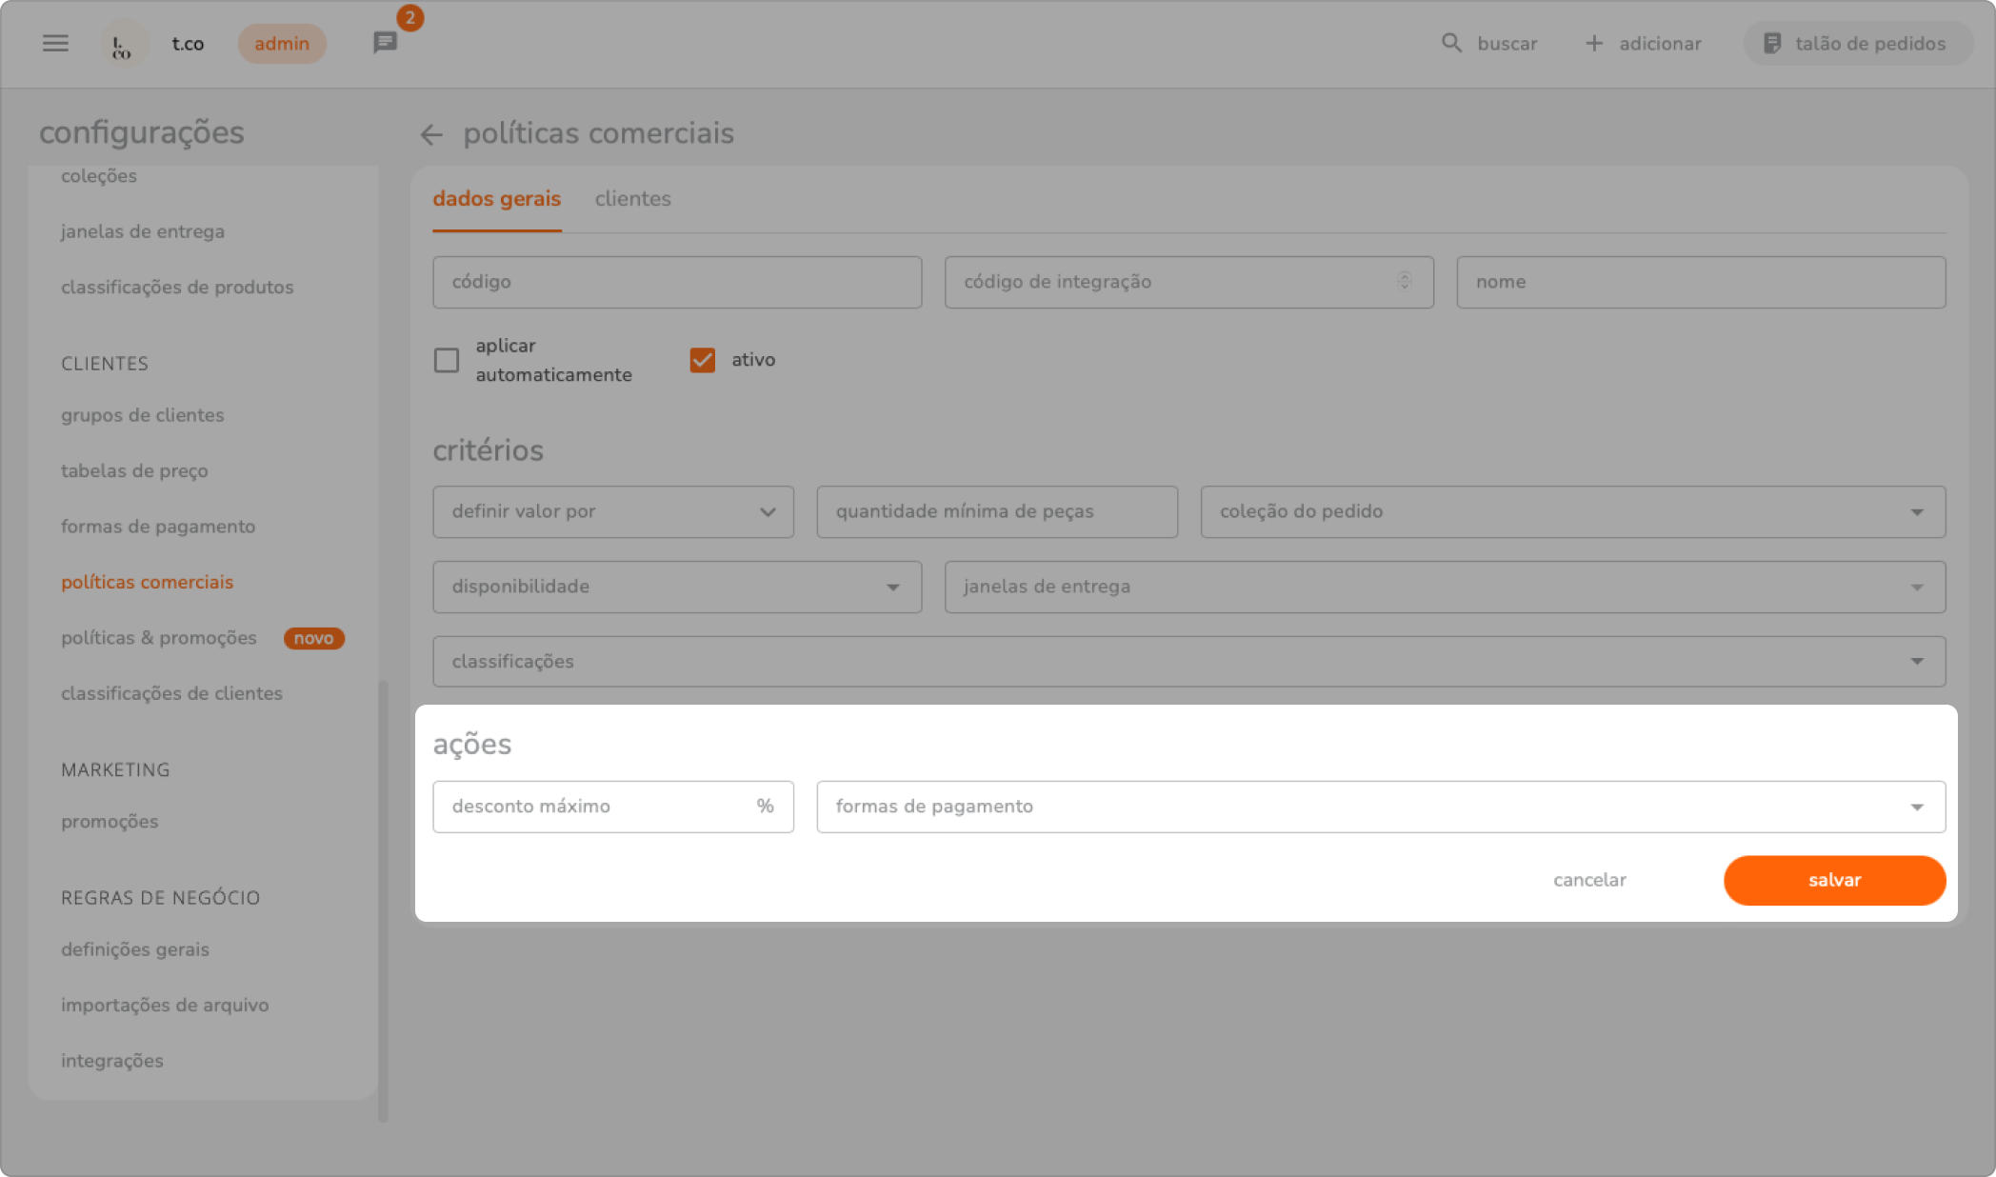Click the buscar magnifier icon
This screenshot has width=1996, height=1177.
tap(1451, 44)
